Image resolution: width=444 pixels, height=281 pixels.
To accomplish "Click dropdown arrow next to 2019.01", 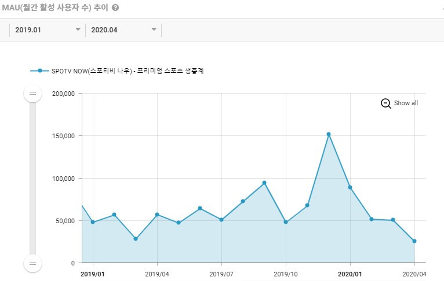I will [78, 29].
